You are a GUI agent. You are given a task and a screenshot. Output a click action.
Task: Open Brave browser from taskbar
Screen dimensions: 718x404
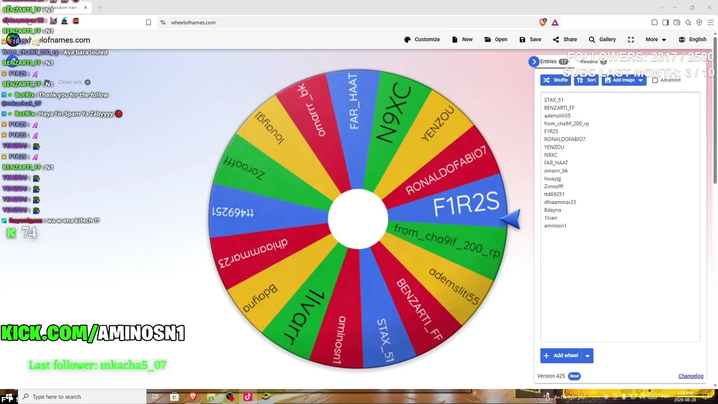(193, 397)
